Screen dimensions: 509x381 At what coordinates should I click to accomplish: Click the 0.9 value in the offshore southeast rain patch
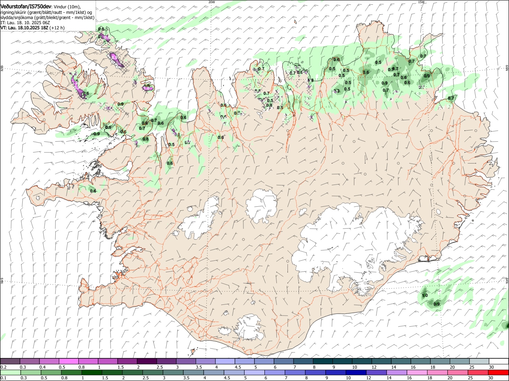click(437, 304)
